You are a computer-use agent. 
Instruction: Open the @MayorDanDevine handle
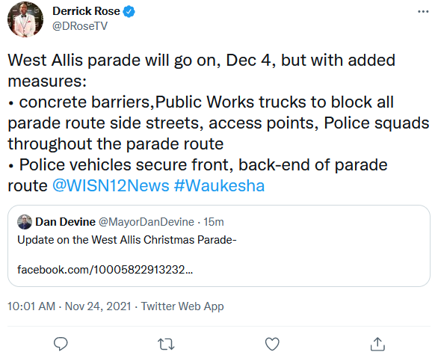click(x=146, y=222)
